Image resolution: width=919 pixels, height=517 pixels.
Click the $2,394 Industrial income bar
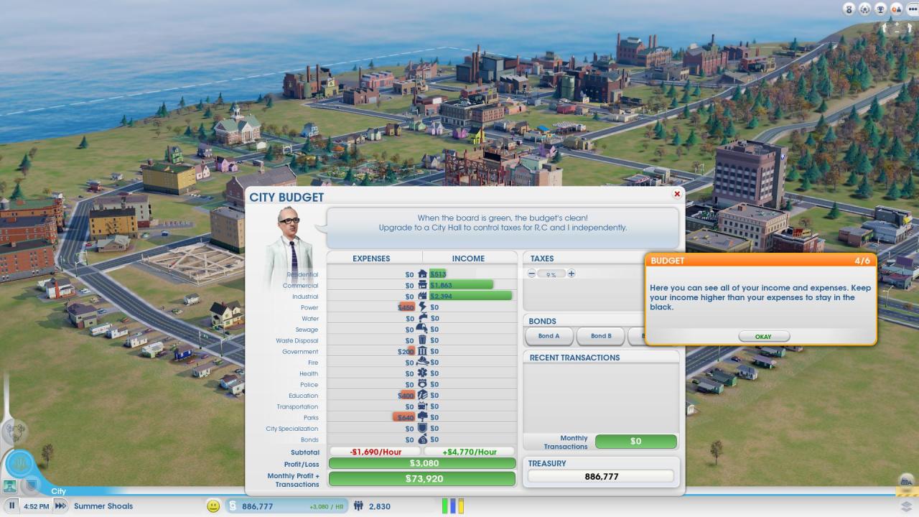point(471,296)
